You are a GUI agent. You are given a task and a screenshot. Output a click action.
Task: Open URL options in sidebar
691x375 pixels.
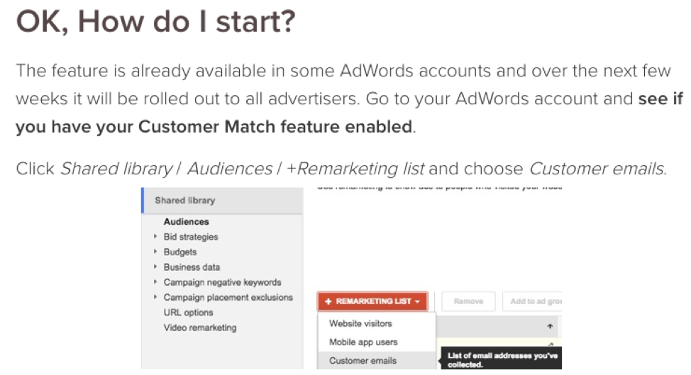[x=188, y=313]
